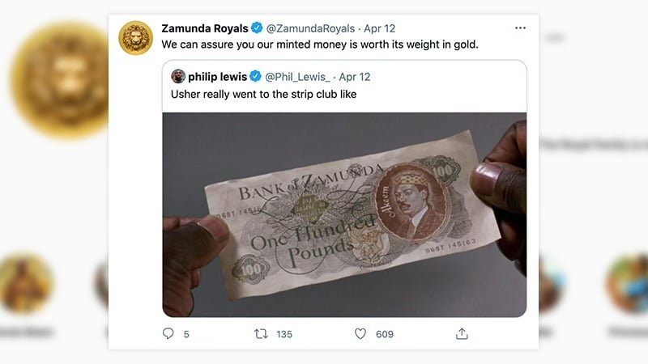648x364 pixels.
Task: Like the tweet with the heart icon
Action: (x=360, y=333)
